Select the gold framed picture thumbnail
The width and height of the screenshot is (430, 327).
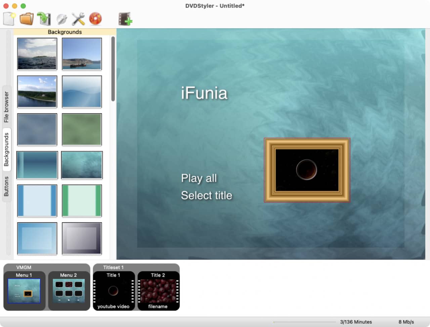click(307, 170)
